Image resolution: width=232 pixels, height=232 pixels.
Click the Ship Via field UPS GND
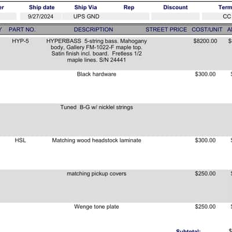[x=86, y=16]
